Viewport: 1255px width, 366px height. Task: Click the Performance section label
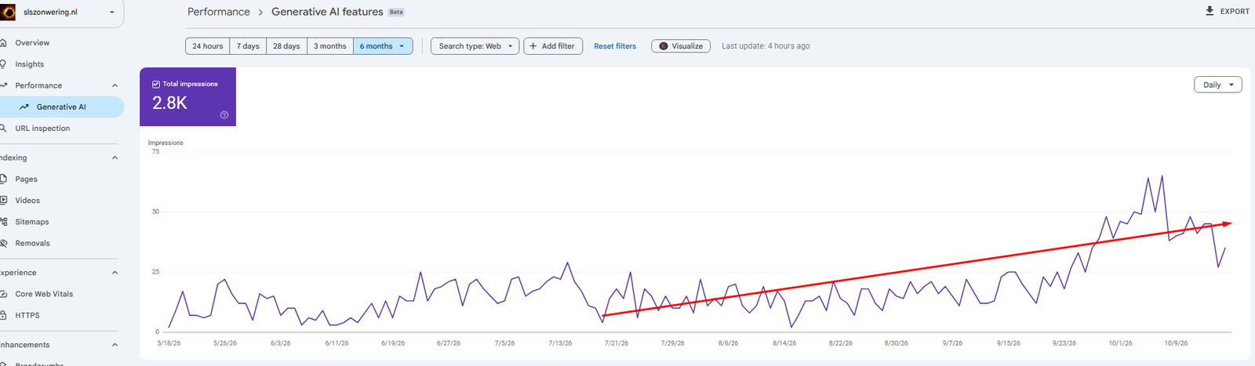pos(38,85)
